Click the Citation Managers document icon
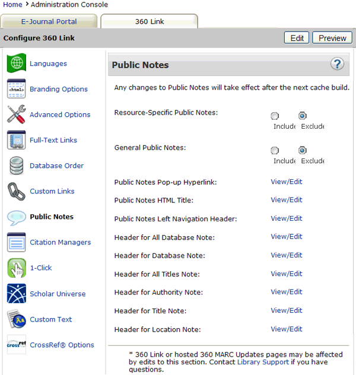Image resolution: width=356 pixels, height=375 pixels. tap(16, 242)
